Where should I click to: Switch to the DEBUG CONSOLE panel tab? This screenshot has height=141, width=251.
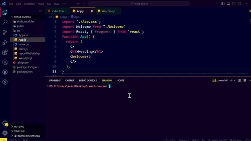coord(88,80)
